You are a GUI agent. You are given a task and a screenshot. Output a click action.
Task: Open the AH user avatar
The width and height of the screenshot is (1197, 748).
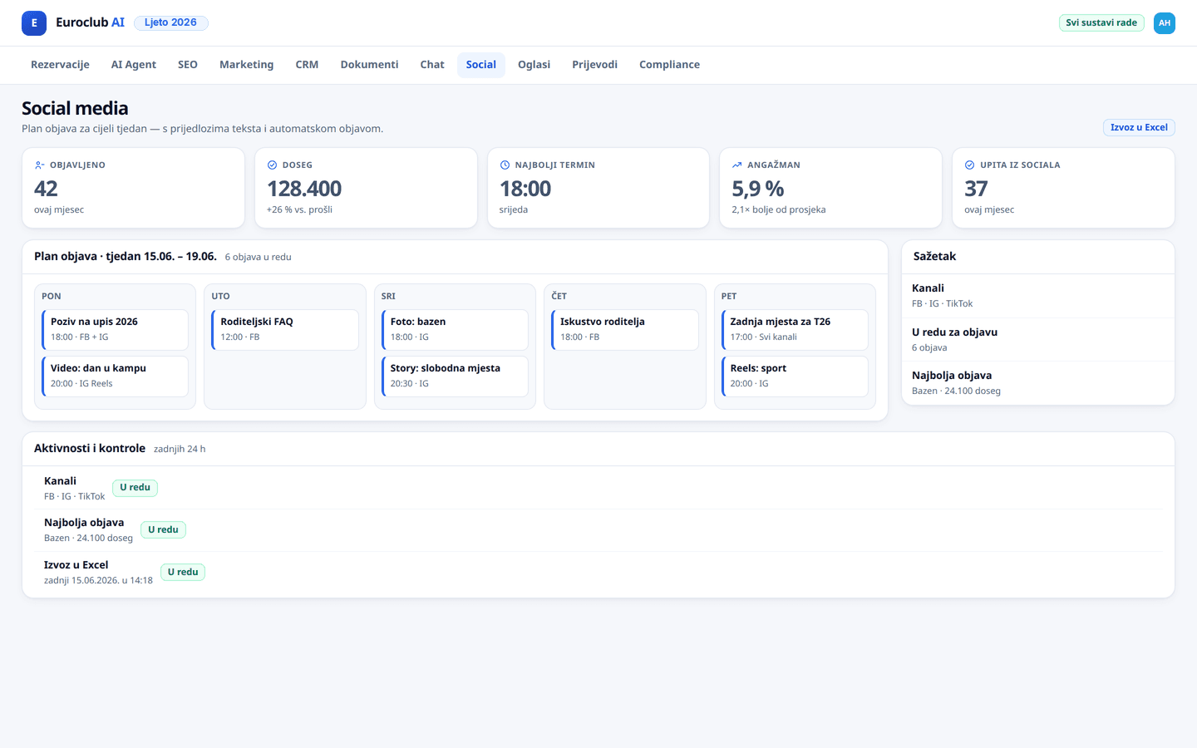click(1165, 23)
